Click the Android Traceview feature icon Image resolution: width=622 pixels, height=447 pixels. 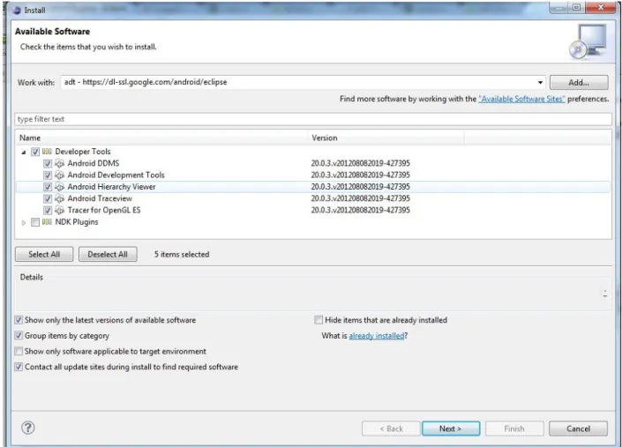59,198
